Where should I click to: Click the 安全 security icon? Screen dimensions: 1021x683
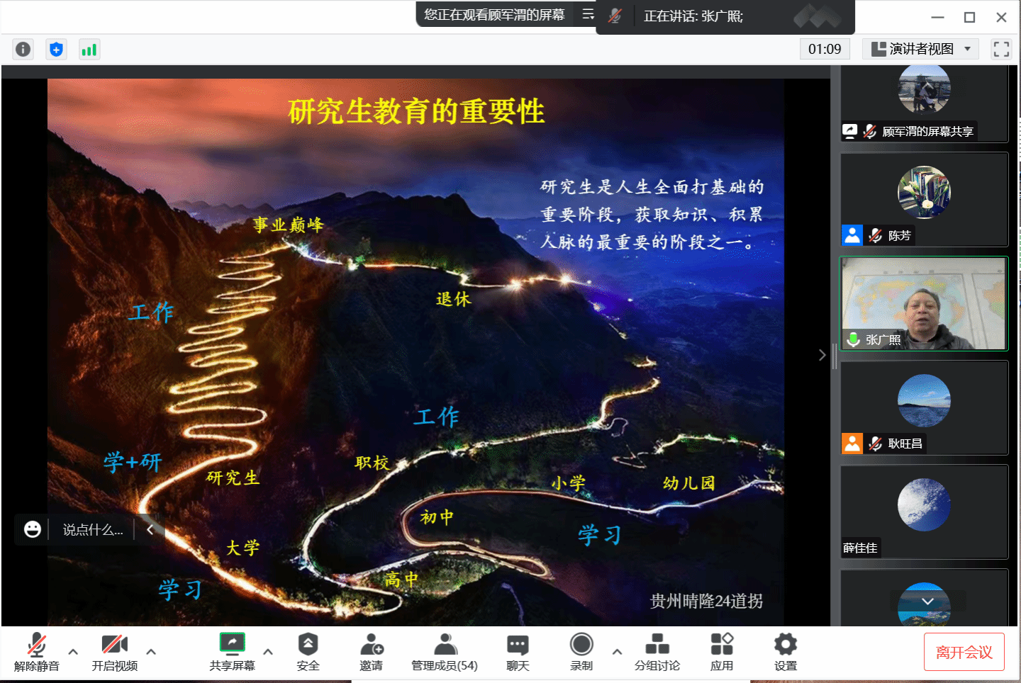click(x=308, y=644)
